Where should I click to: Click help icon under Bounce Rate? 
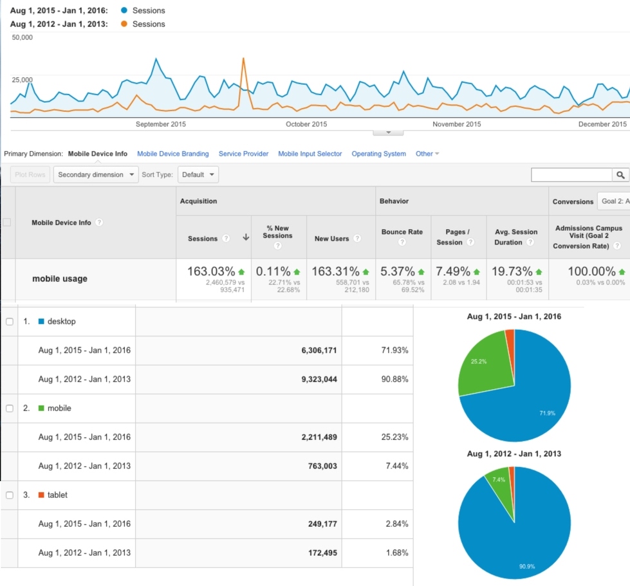(x=402, y=243)
